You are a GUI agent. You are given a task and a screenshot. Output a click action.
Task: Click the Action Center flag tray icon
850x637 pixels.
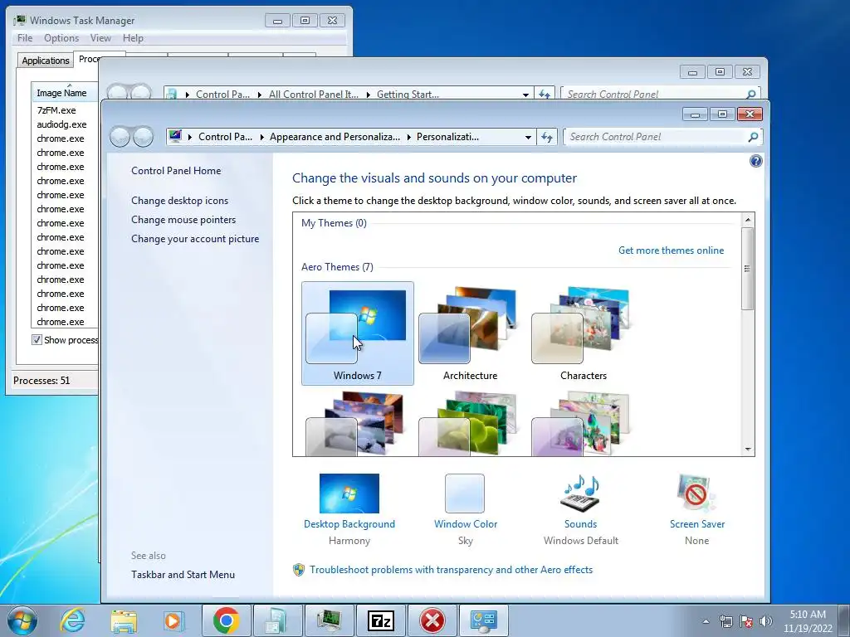(746, 621)
